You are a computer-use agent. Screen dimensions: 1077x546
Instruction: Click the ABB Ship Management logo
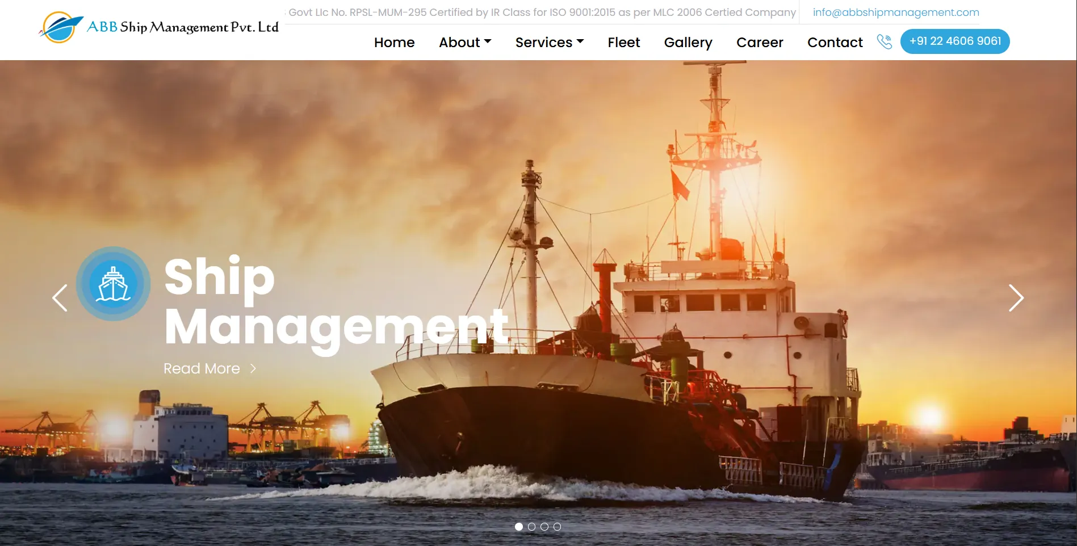tap(159, 28)
